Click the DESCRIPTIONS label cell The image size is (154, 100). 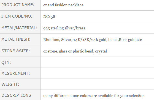pyautogui.click(x=20, y=95)
